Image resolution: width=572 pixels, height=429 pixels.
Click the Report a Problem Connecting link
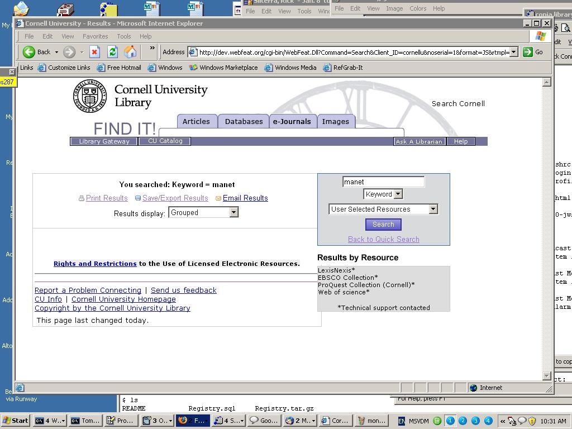[88, 290]
